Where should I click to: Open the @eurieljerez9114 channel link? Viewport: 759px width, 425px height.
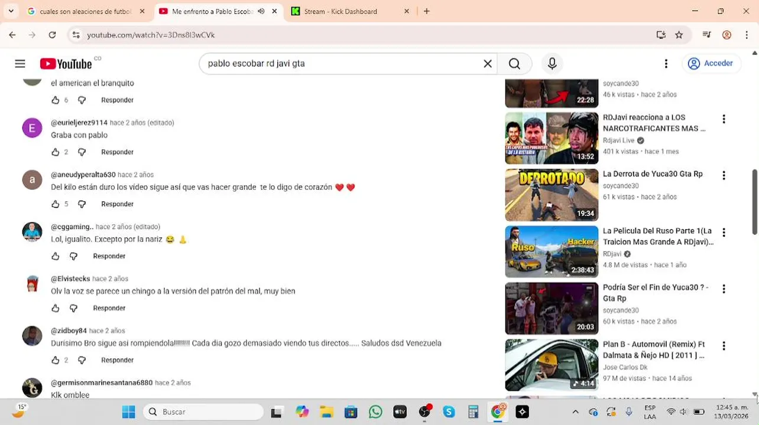tap(79, 123)
